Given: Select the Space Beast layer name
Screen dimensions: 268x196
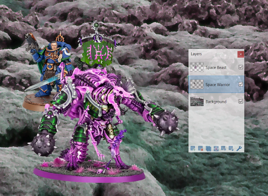Looking at the screenshot, I should (216, 68).
